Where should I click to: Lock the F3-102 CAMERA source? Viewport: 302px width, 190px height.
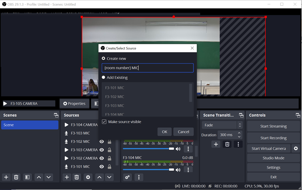(109, 158)
